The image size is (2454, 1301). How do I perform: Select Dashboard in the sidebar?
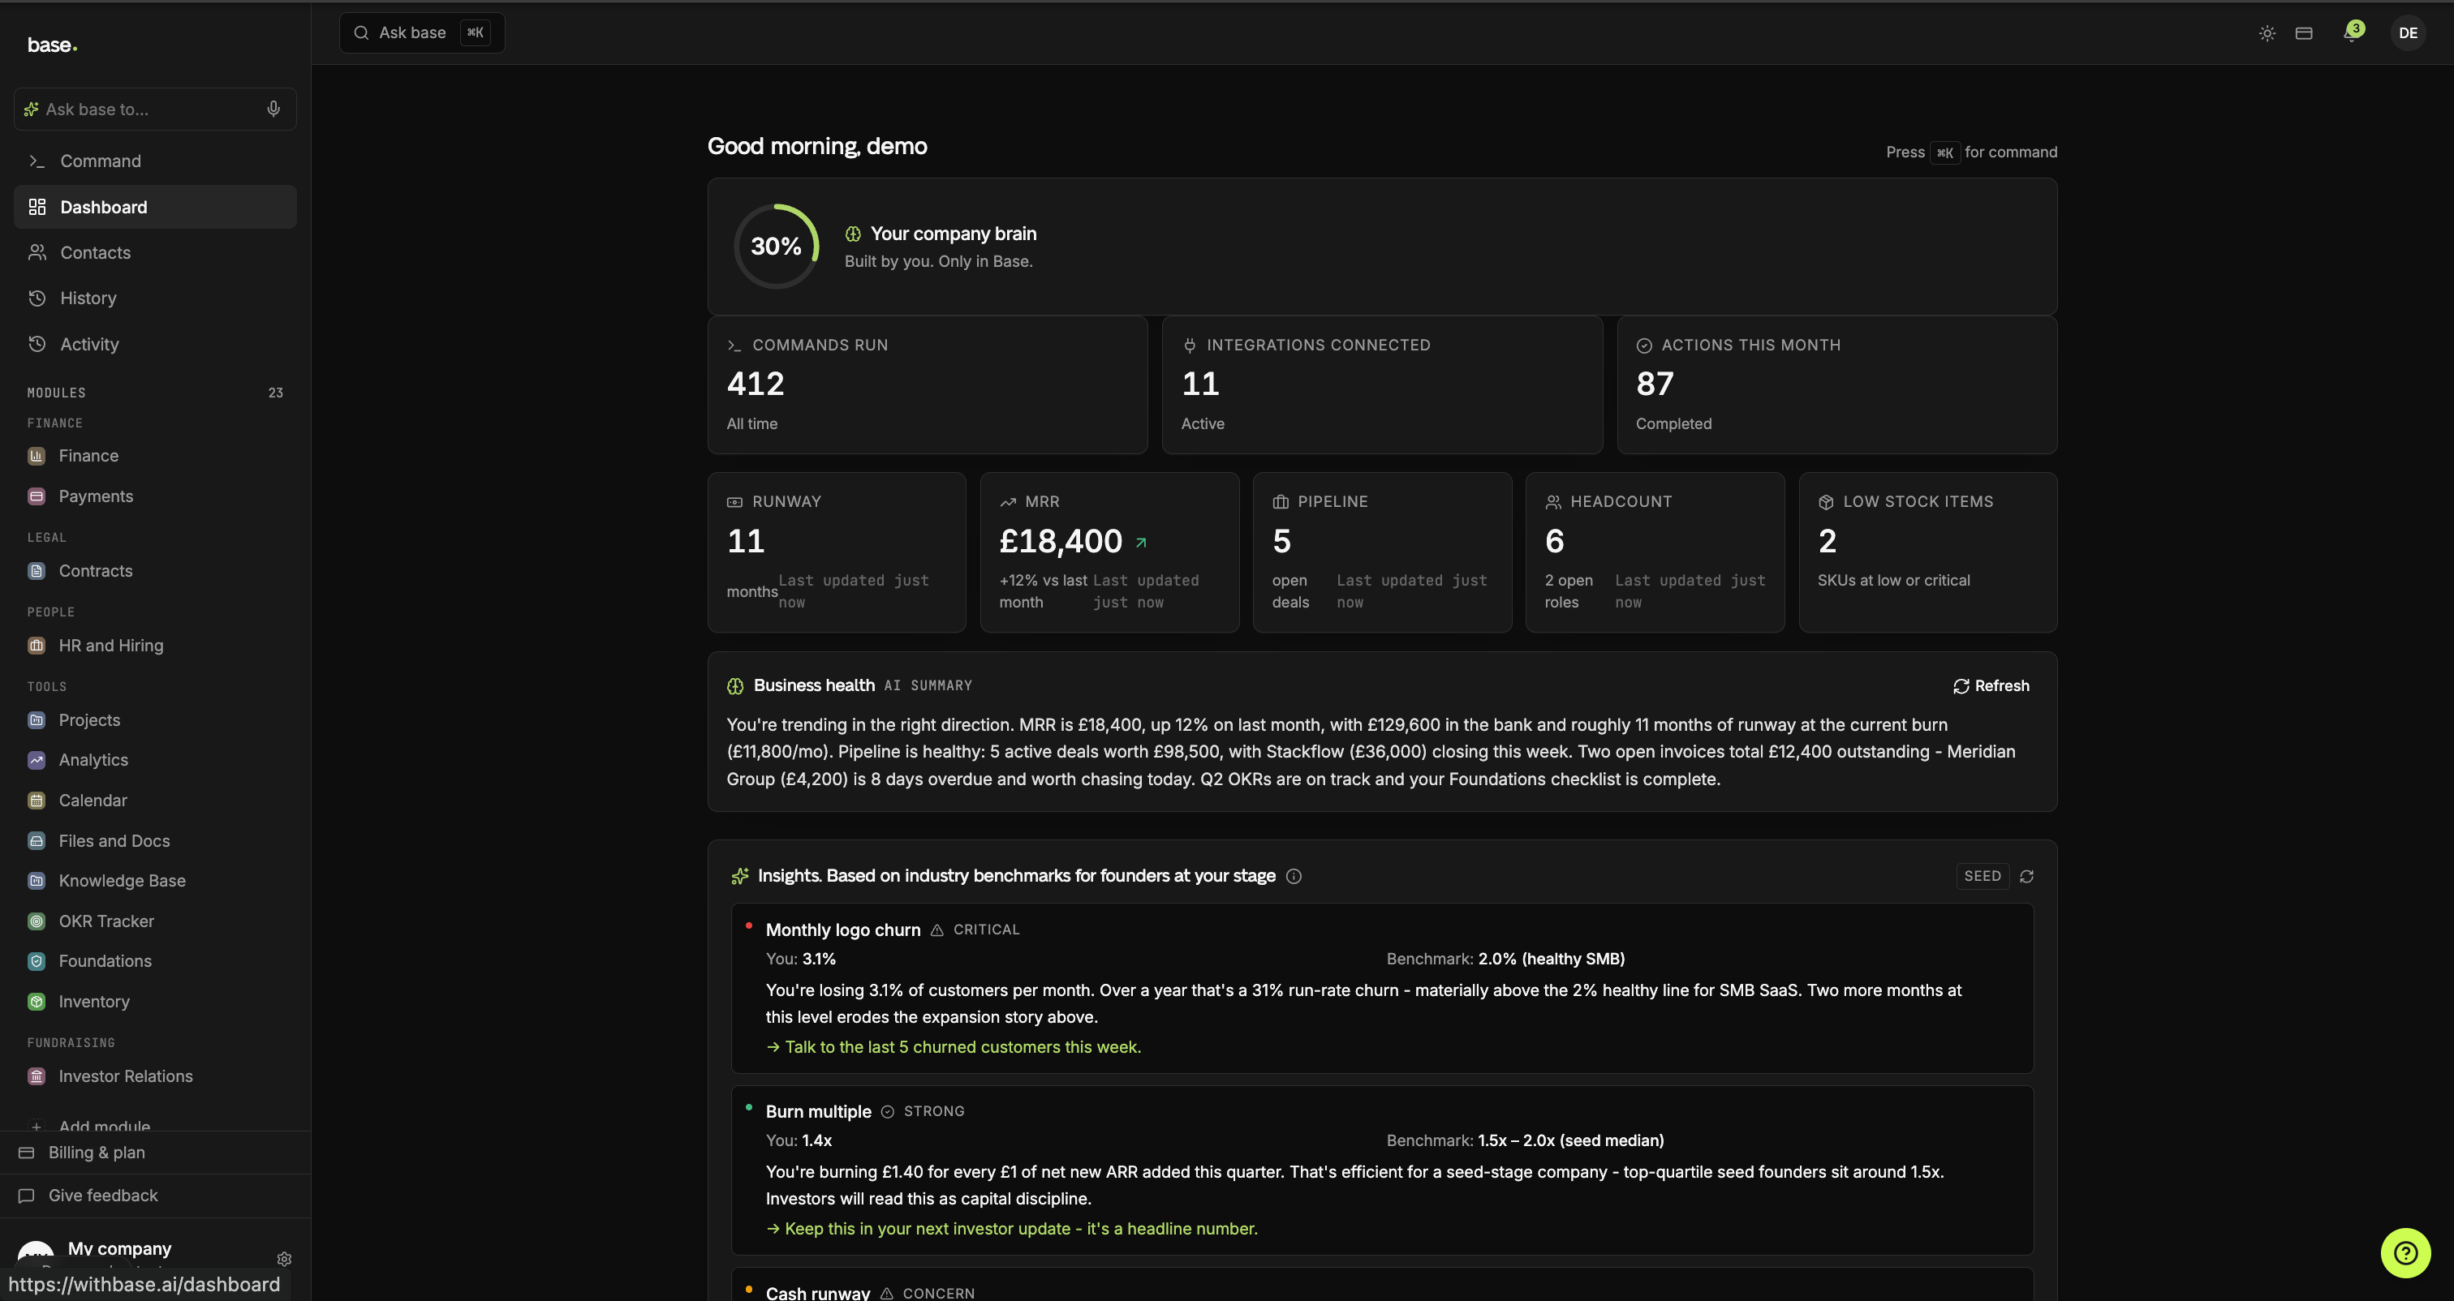(x=155, y=207)
